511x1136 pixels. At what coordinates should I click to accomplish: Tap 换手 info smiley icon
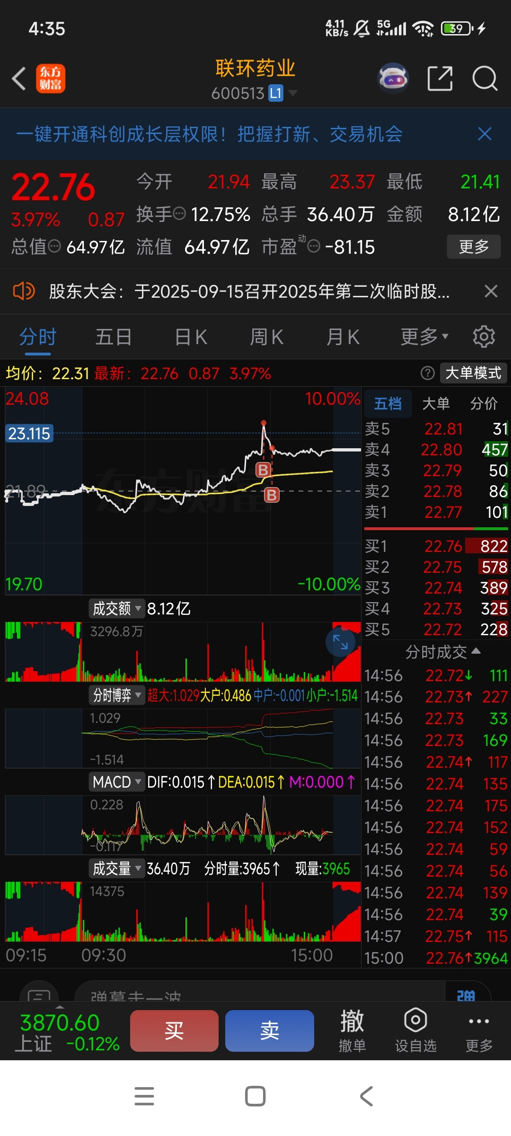[179, 214]
